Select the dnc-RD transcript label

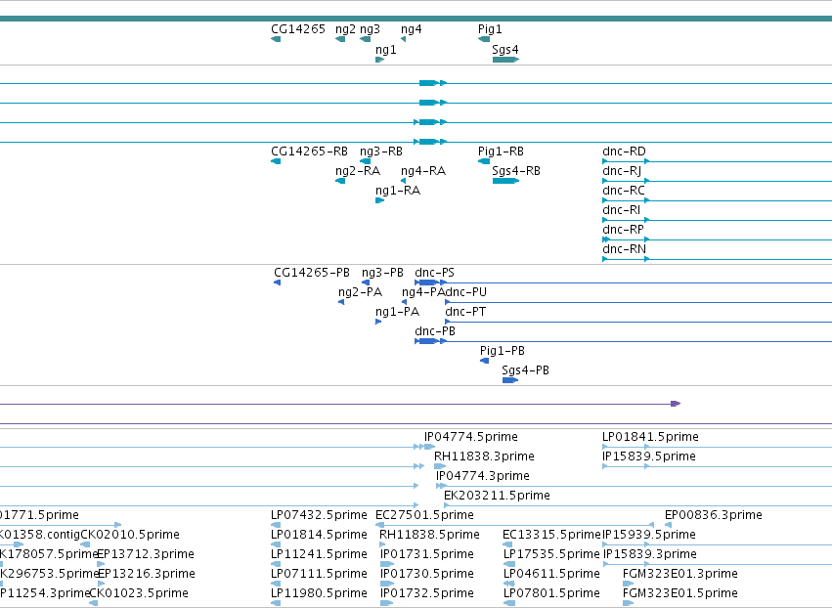624,152
